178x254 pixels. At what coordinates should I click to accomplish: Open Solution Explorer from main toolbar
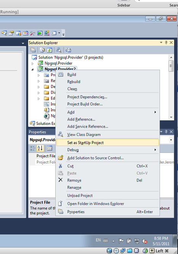click(4, 33)
